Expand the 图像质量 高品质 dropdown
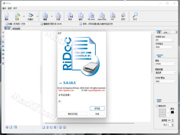The image size is (180, 135). pos(175,73)
